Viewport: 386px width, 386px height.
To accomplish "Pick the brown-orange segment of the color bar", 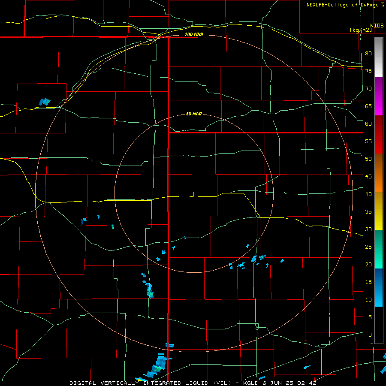I will (x=379, y=172).
